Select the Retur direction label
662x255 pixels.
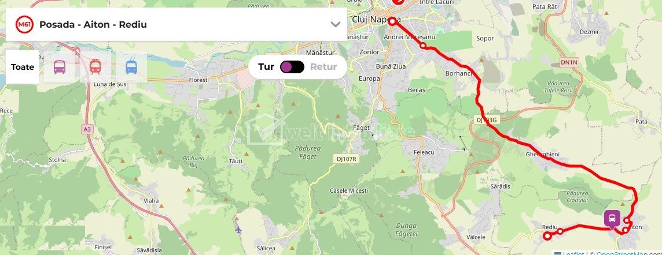coord(323,67)
